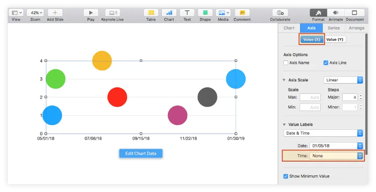Select the Value (Y) axis button
This screenshot has height=192, width=376.
335,39
